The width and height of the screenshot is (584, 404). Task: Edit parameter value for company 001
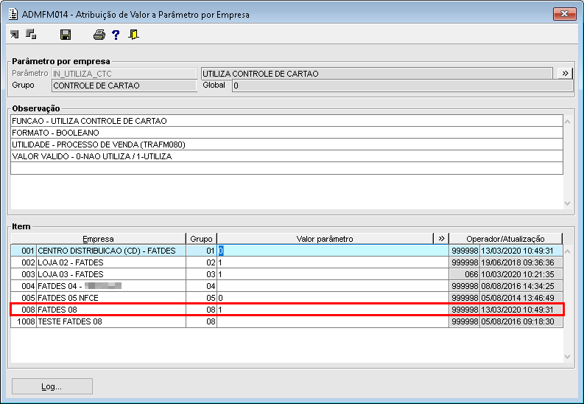click(x=333, y=251)
